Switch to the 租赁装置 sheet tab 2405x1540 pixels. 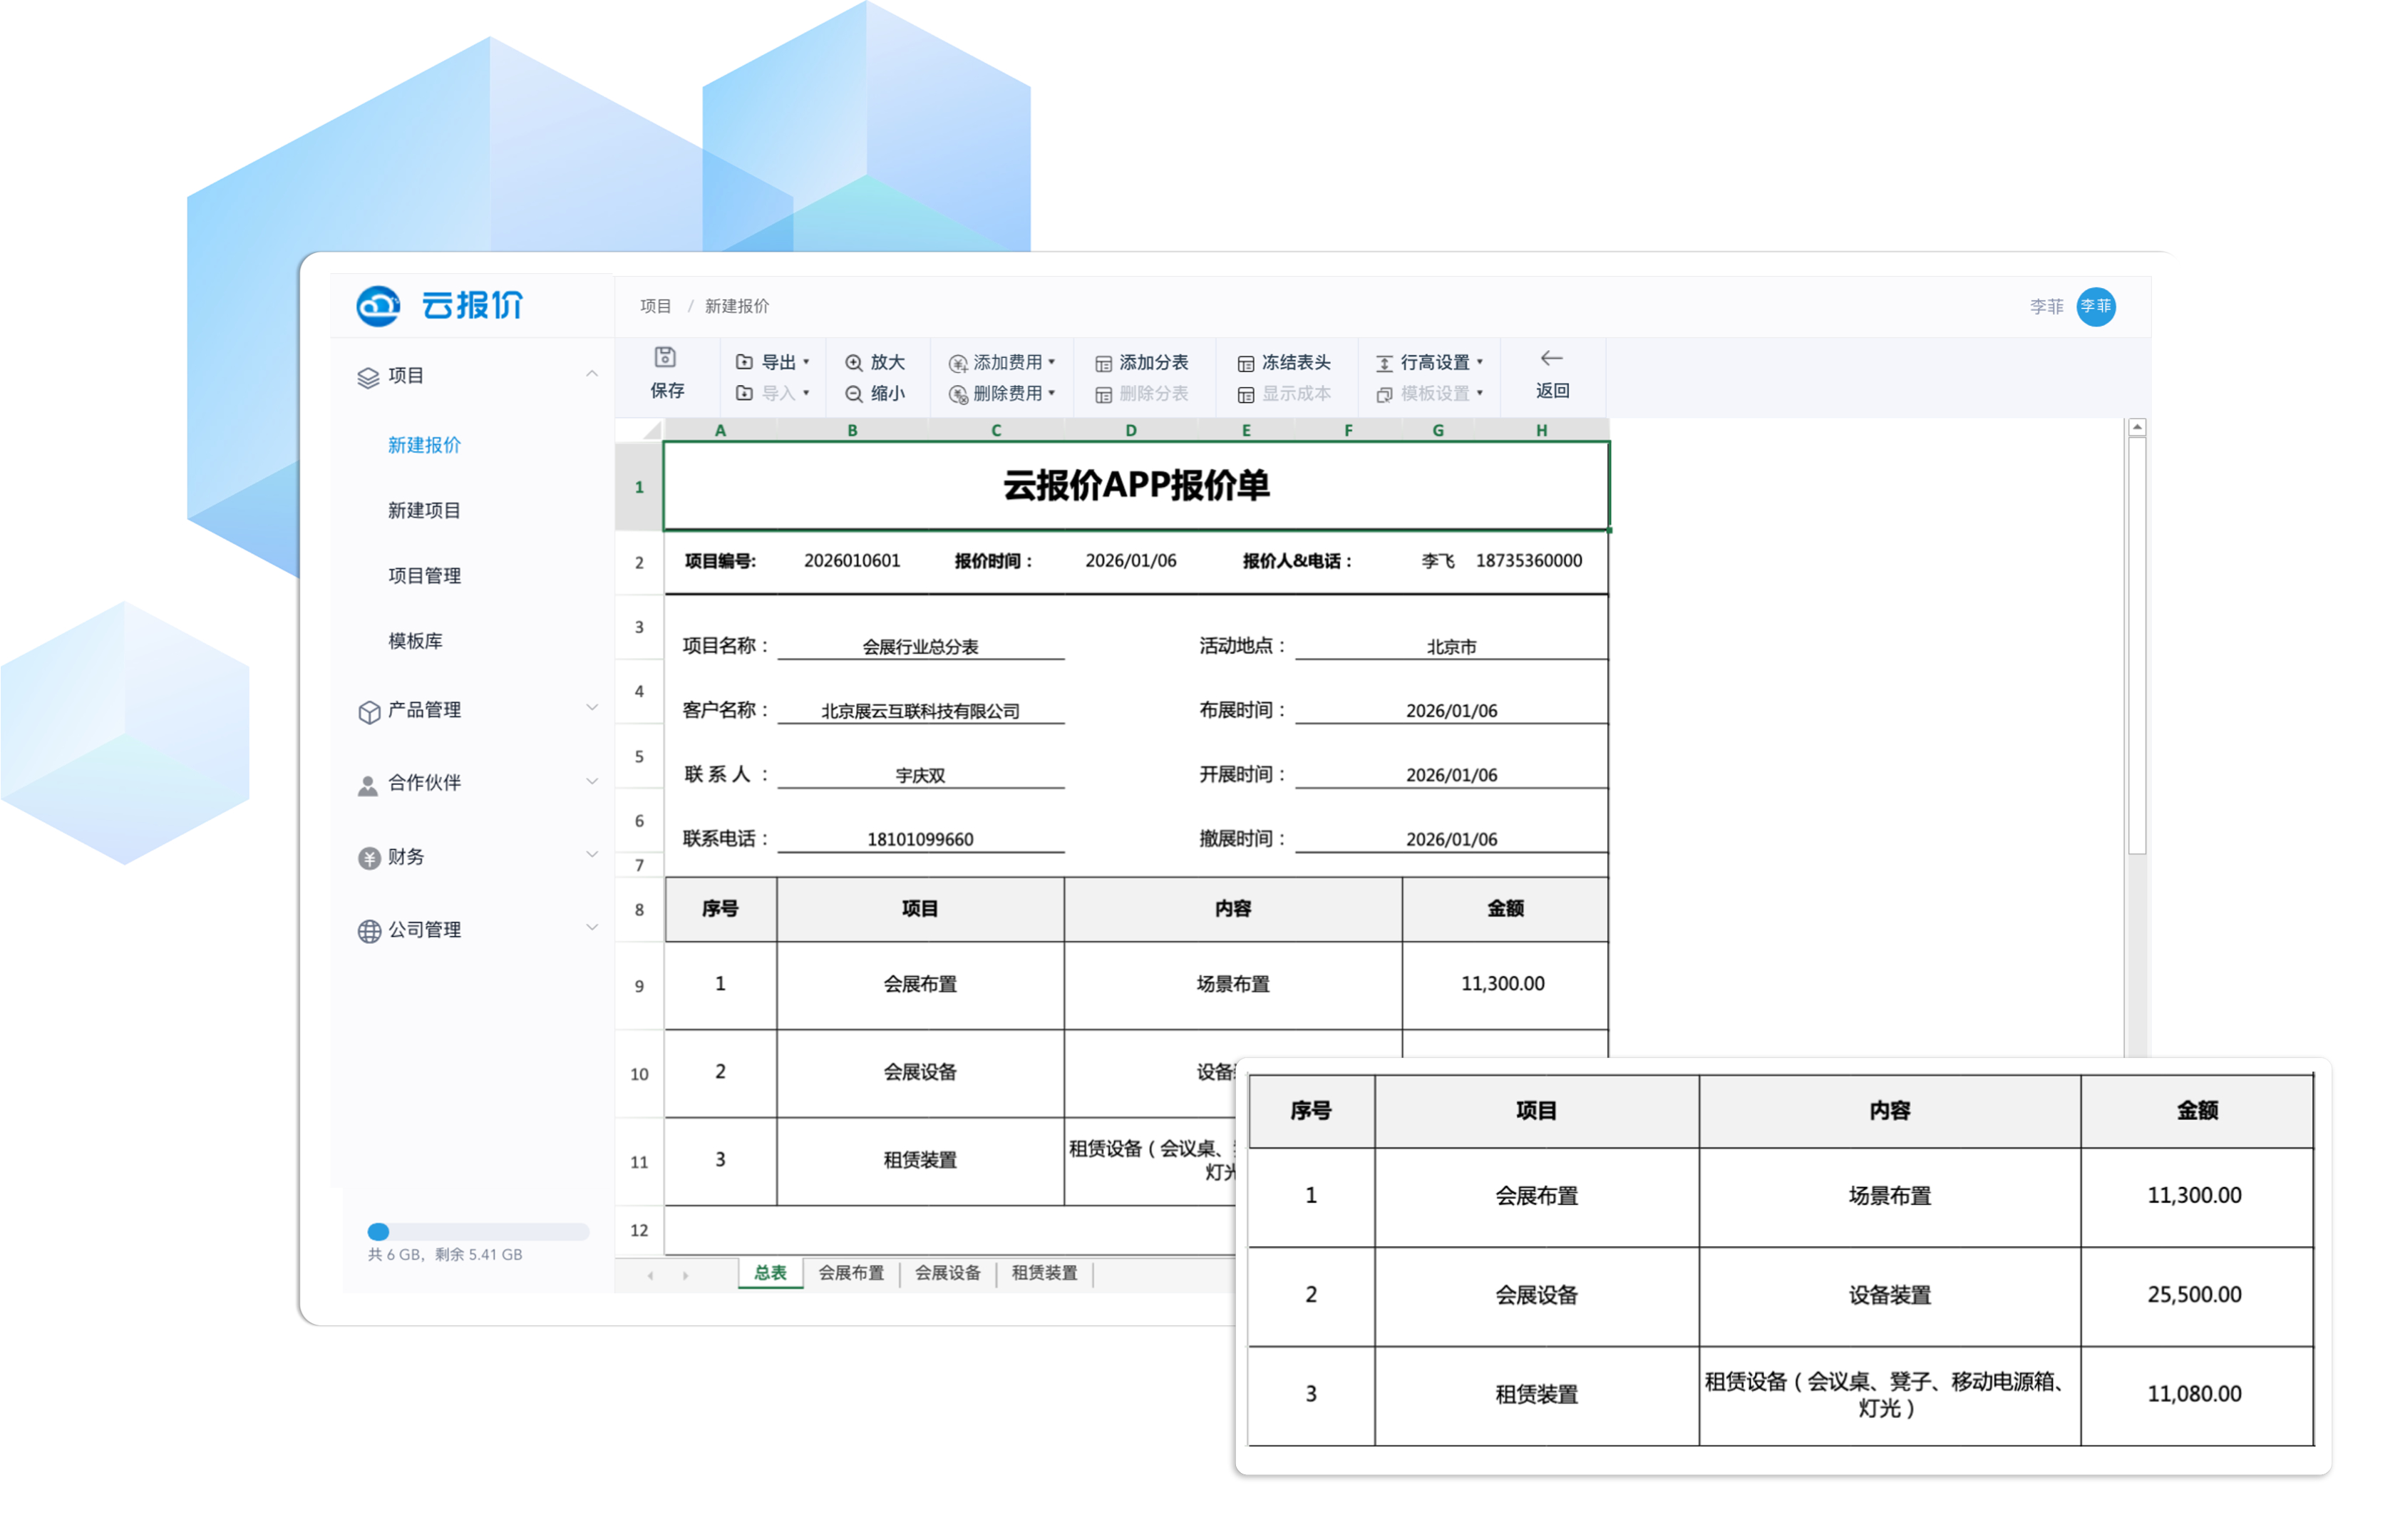[x=1044, y=1273]
